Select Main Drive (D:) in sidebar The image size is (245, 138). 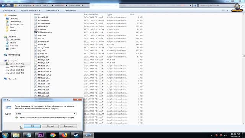[x=17, y=67]
